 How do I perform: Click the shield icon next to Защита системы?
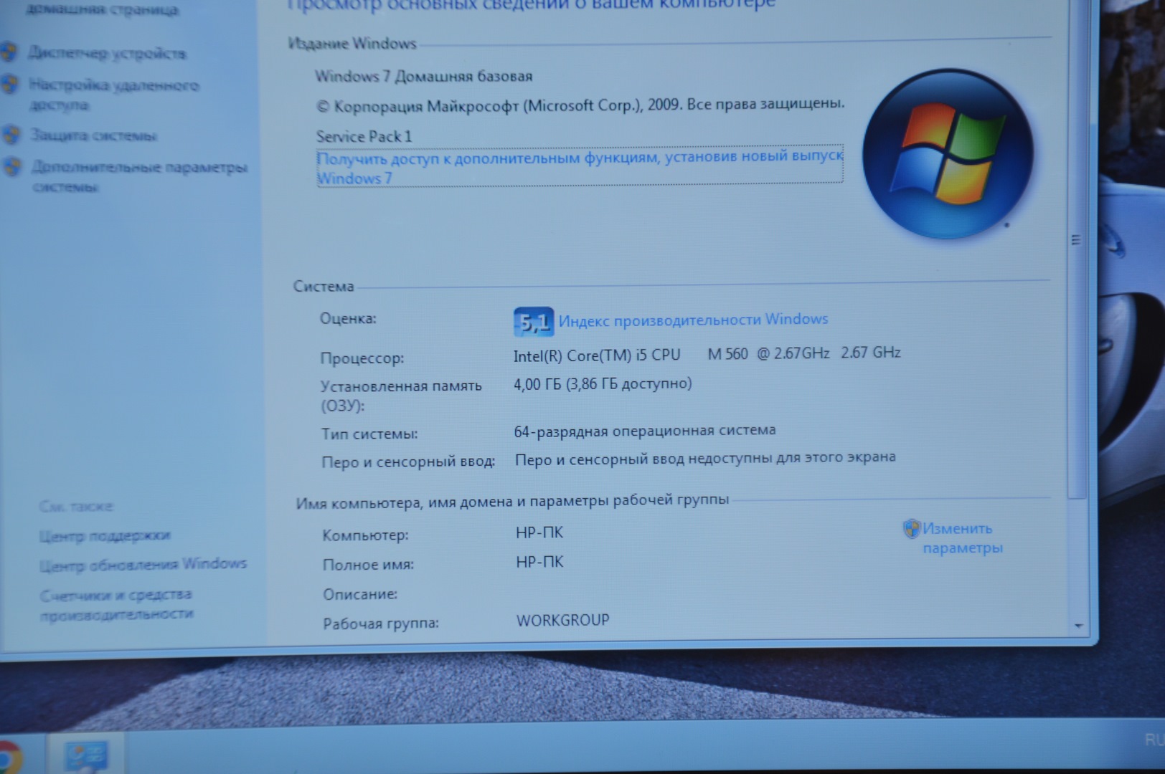click(x=11, y=135)
